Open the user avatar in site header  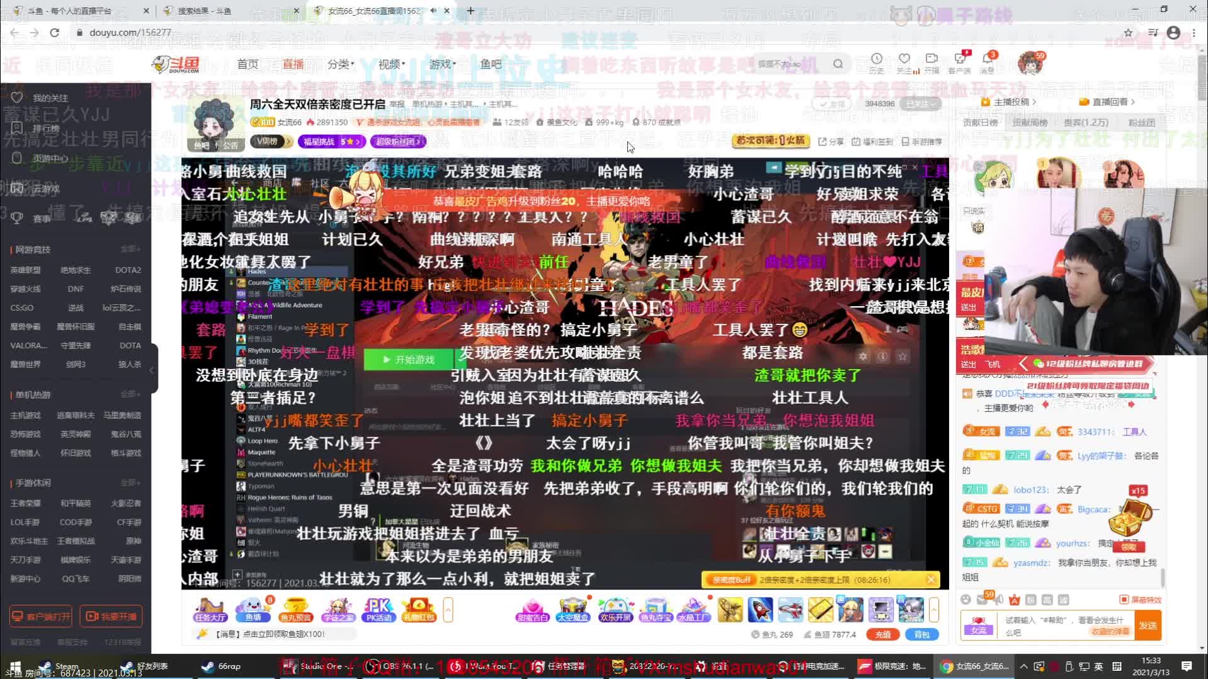[x=1029, y=64]
